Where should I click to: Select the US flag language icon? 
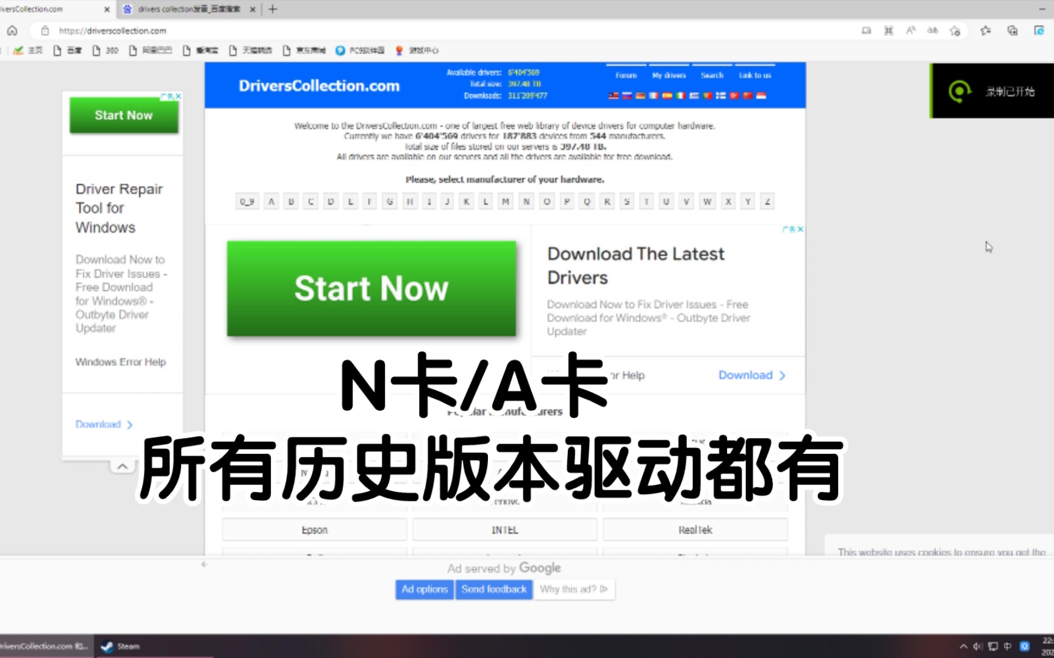(614, 96)
